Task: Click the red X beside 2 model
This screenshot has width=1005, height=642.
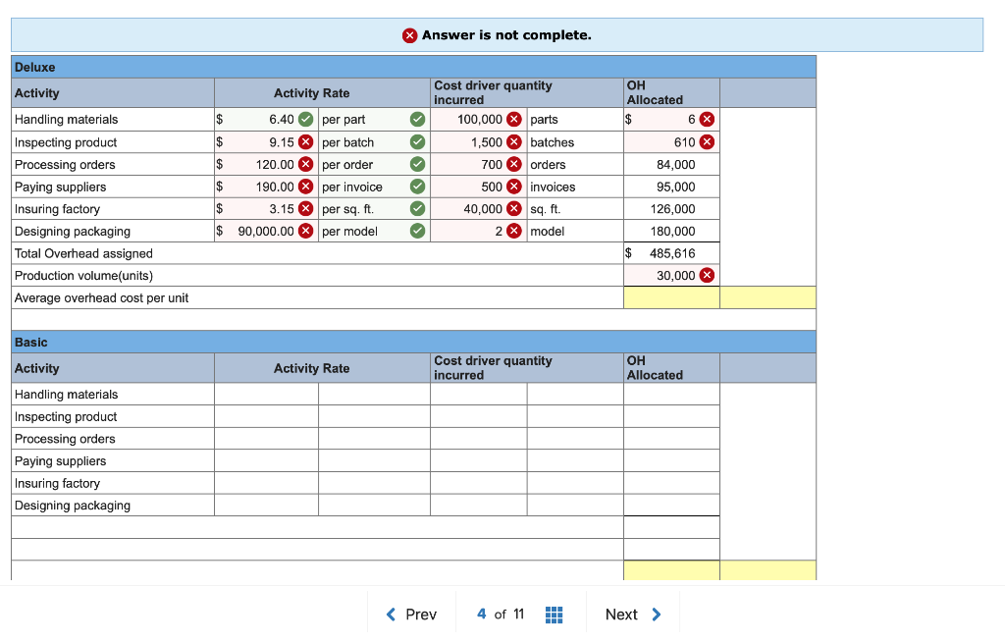Action: point(514,231)
